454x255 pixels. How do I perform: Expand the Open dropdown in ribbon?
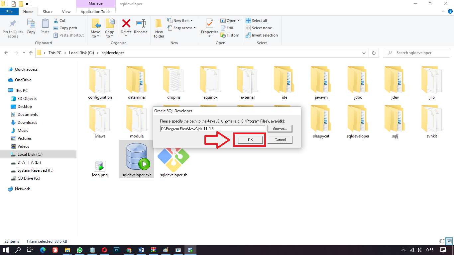tap(230, 21)
